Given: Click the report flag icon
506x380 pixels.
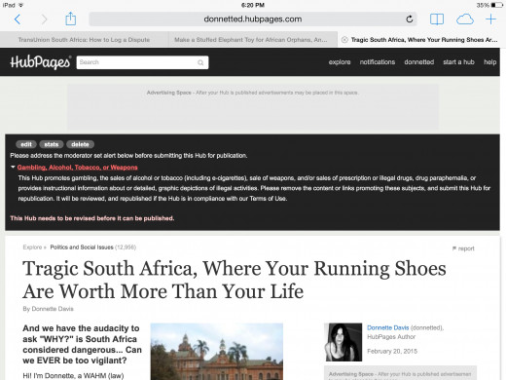Looking at the screenshot, I should coord(454,248).
